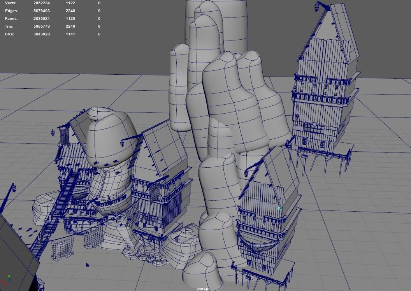Click the Edges label in the HUD

[12, 11]
